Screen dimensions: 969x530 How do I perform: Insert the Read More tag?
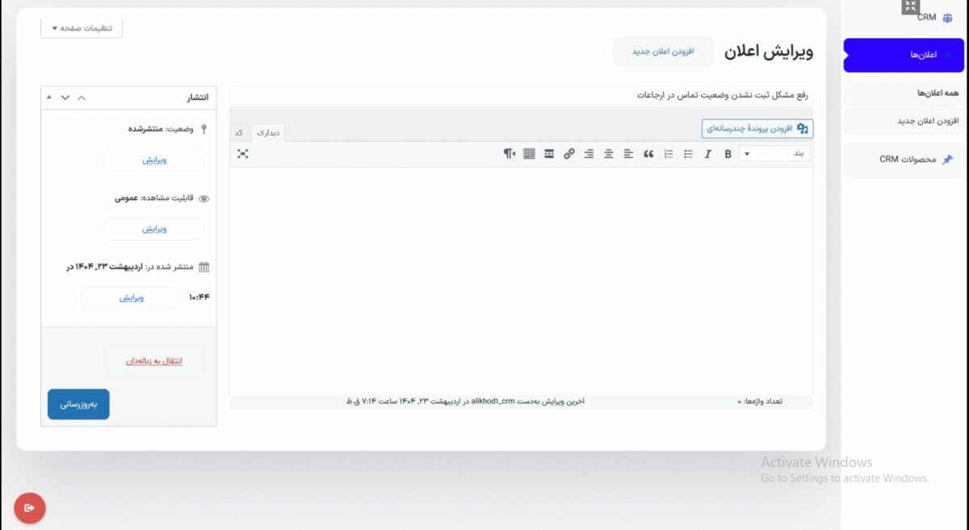tap(549, 154)
